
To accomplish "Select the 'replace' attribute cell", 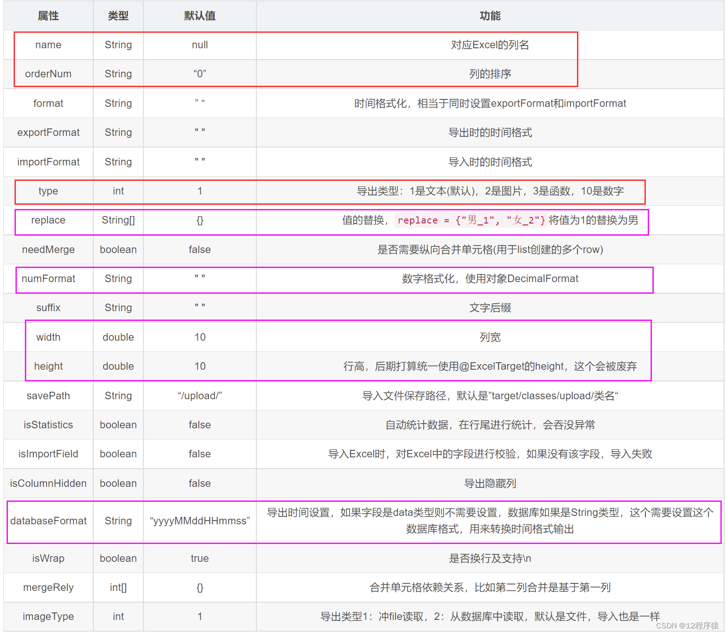I will click(48, 220).
